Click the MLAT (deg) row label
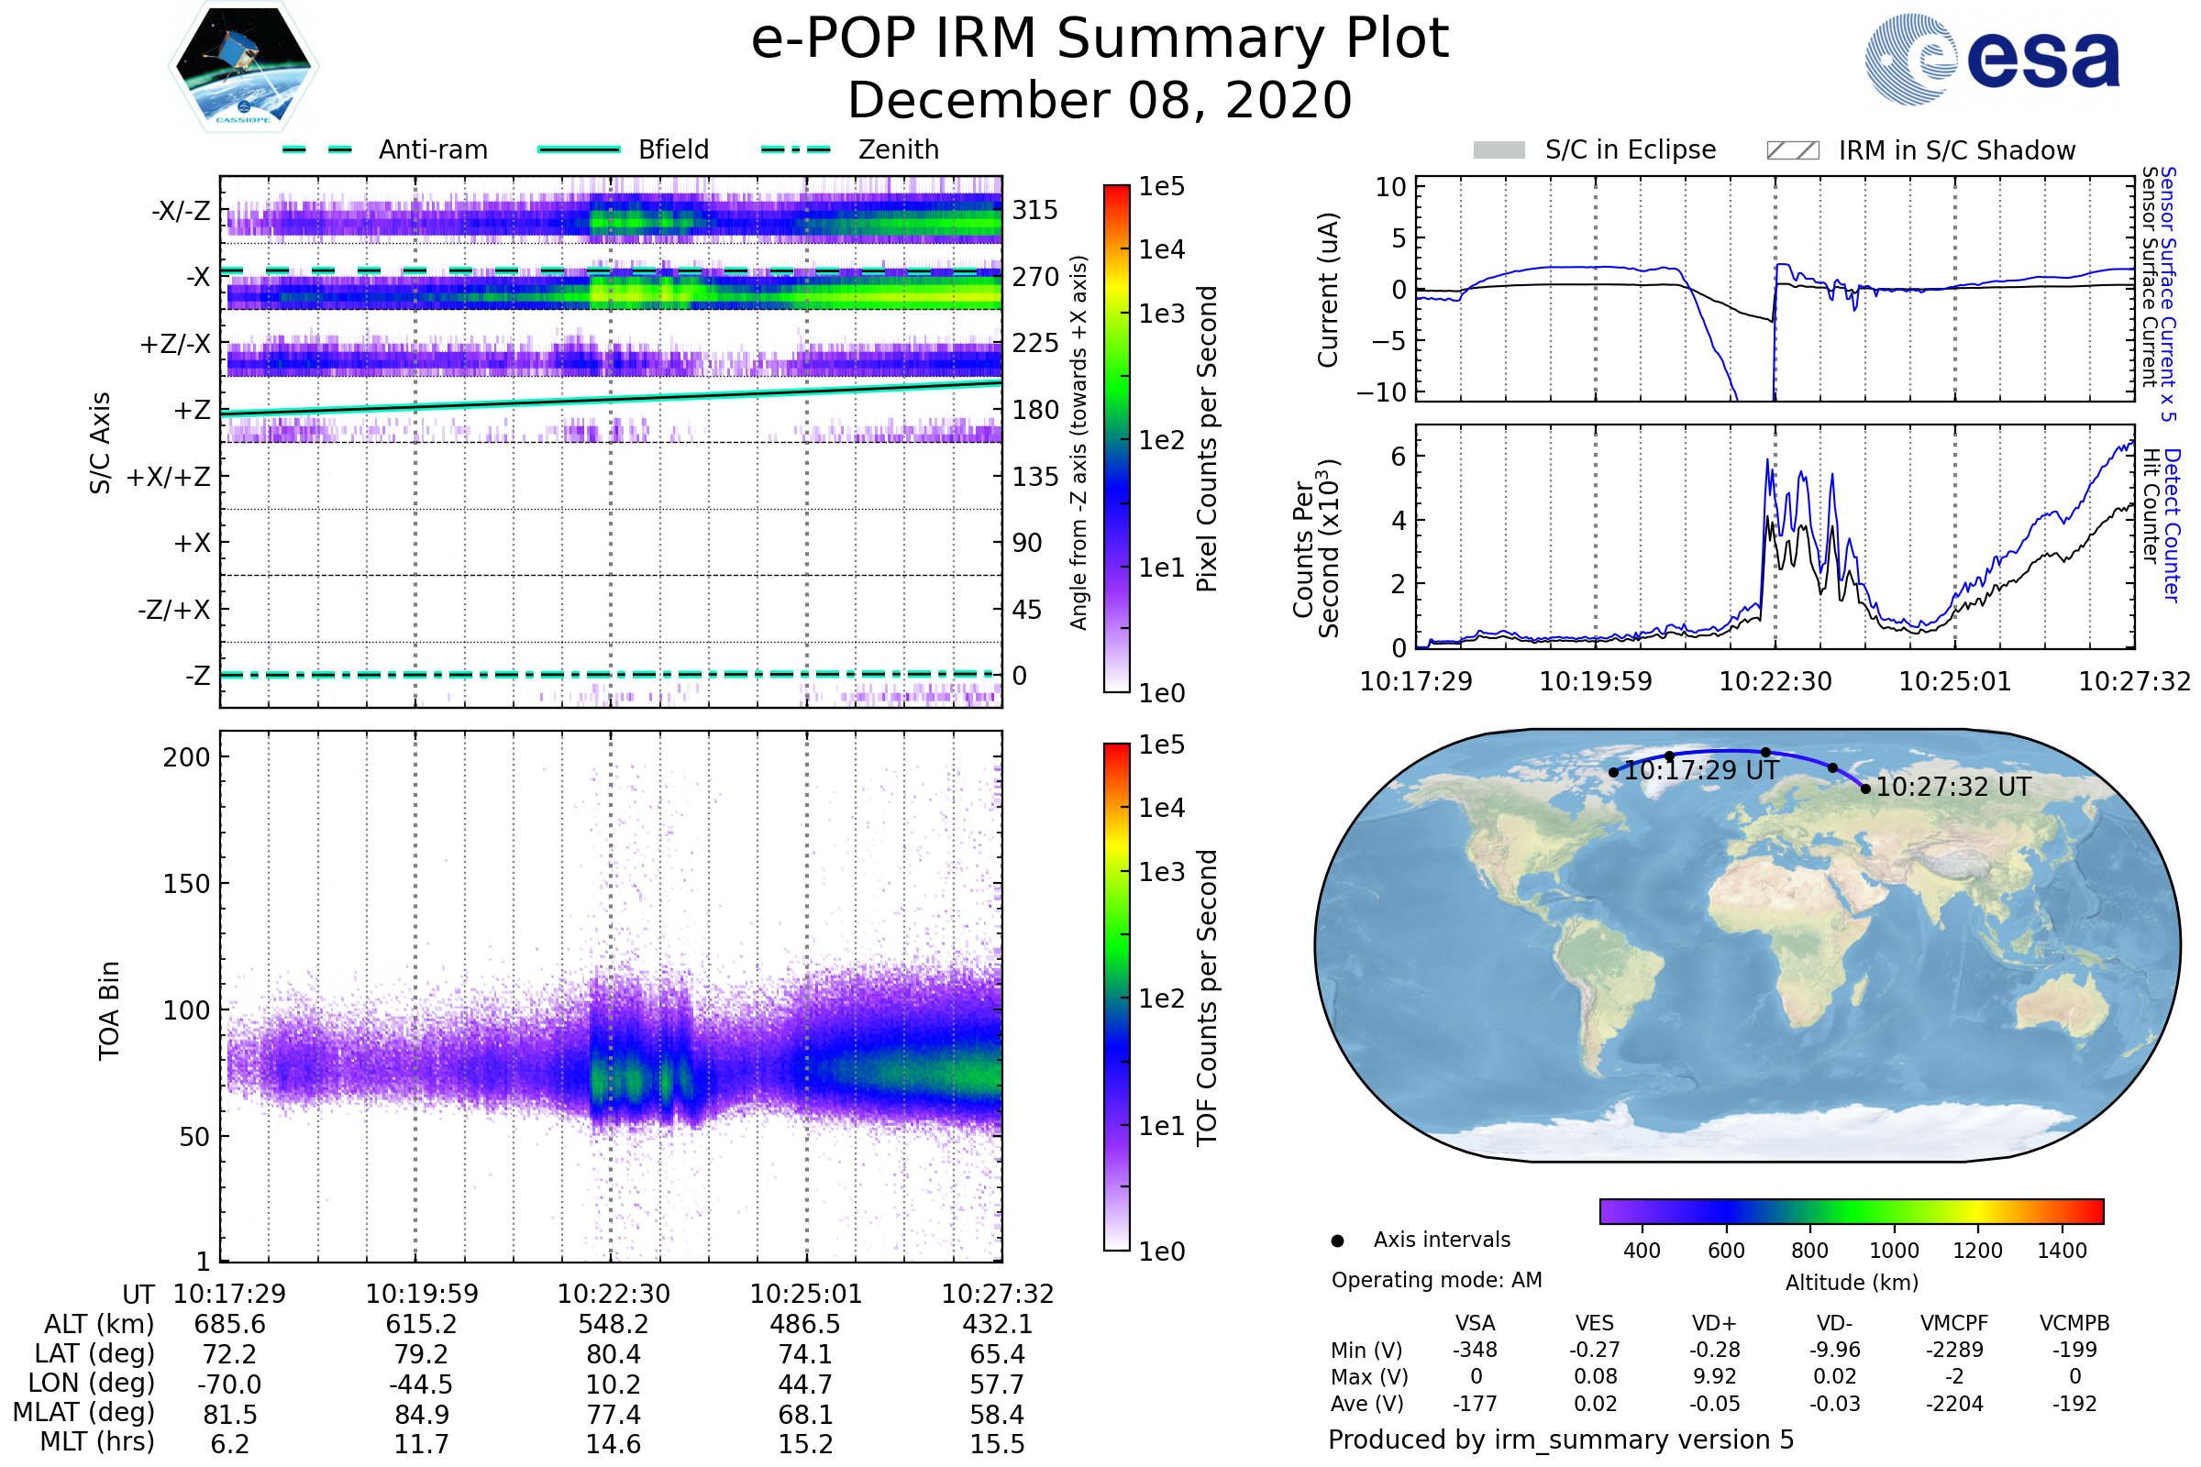The height and width of the screenshot is (1467, 2201). coord(84,1412)
